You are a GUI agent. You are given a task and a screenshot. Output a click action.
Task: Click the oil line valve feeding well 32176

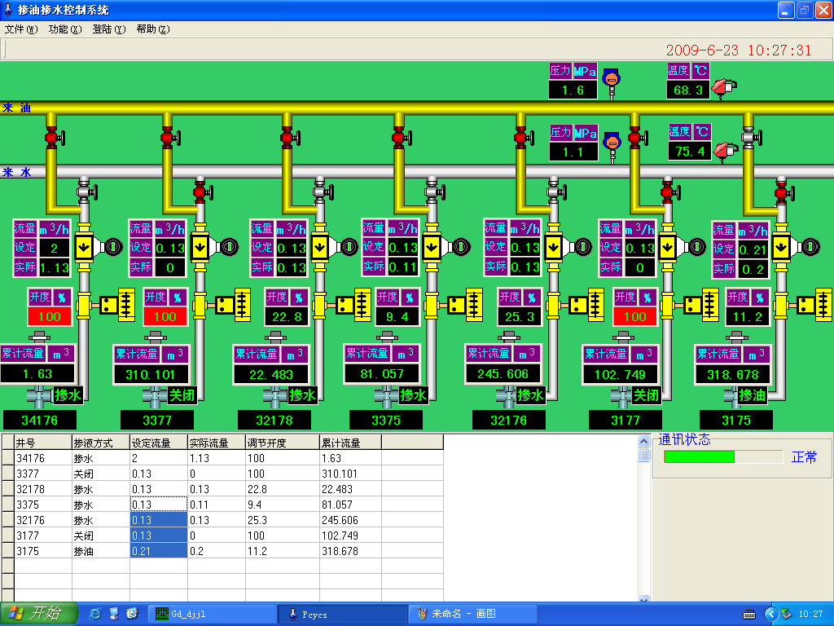pos(523,138)
